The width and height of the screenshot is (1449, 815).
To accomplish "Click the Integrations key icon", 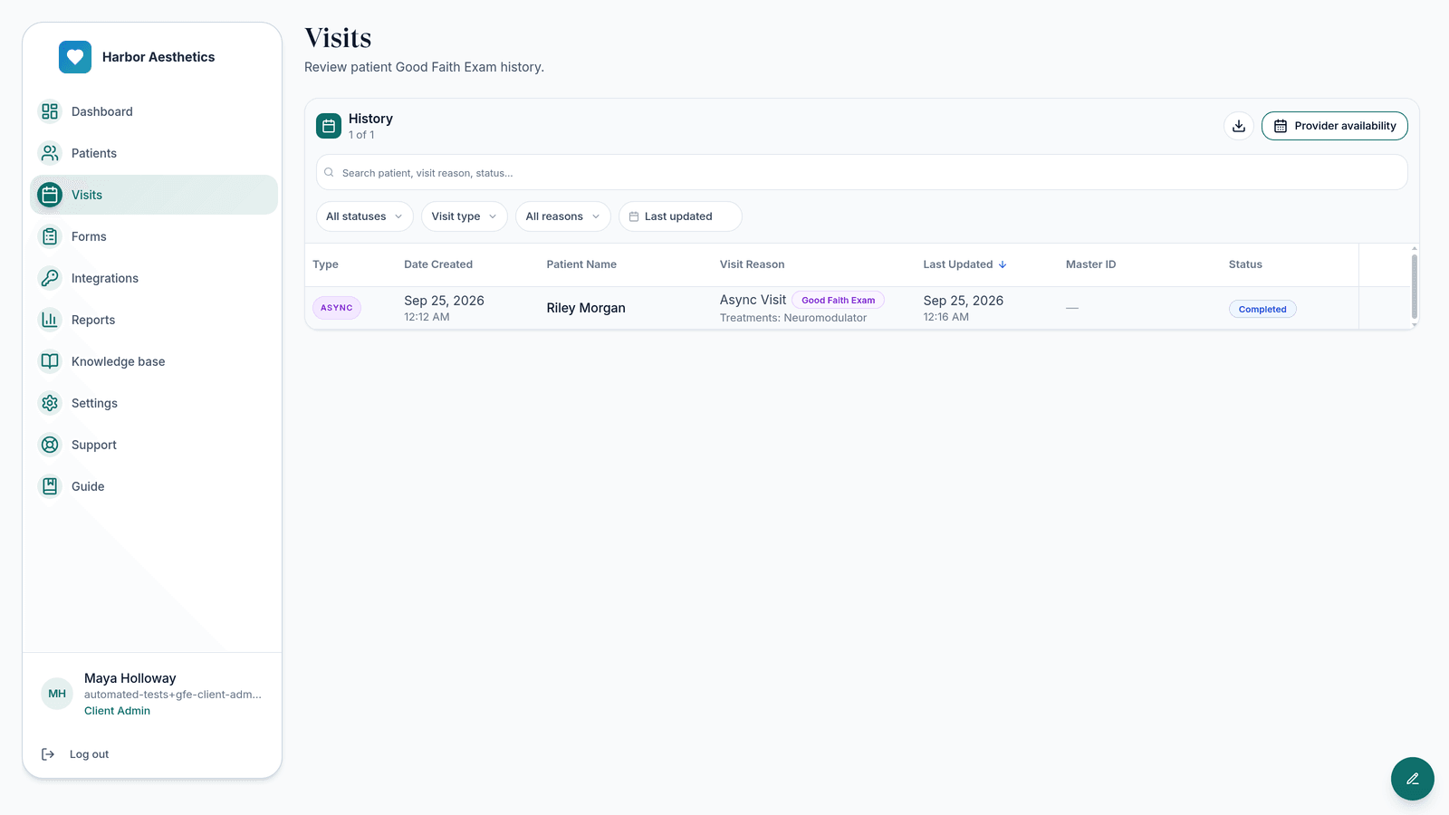I will pos(50,278).
